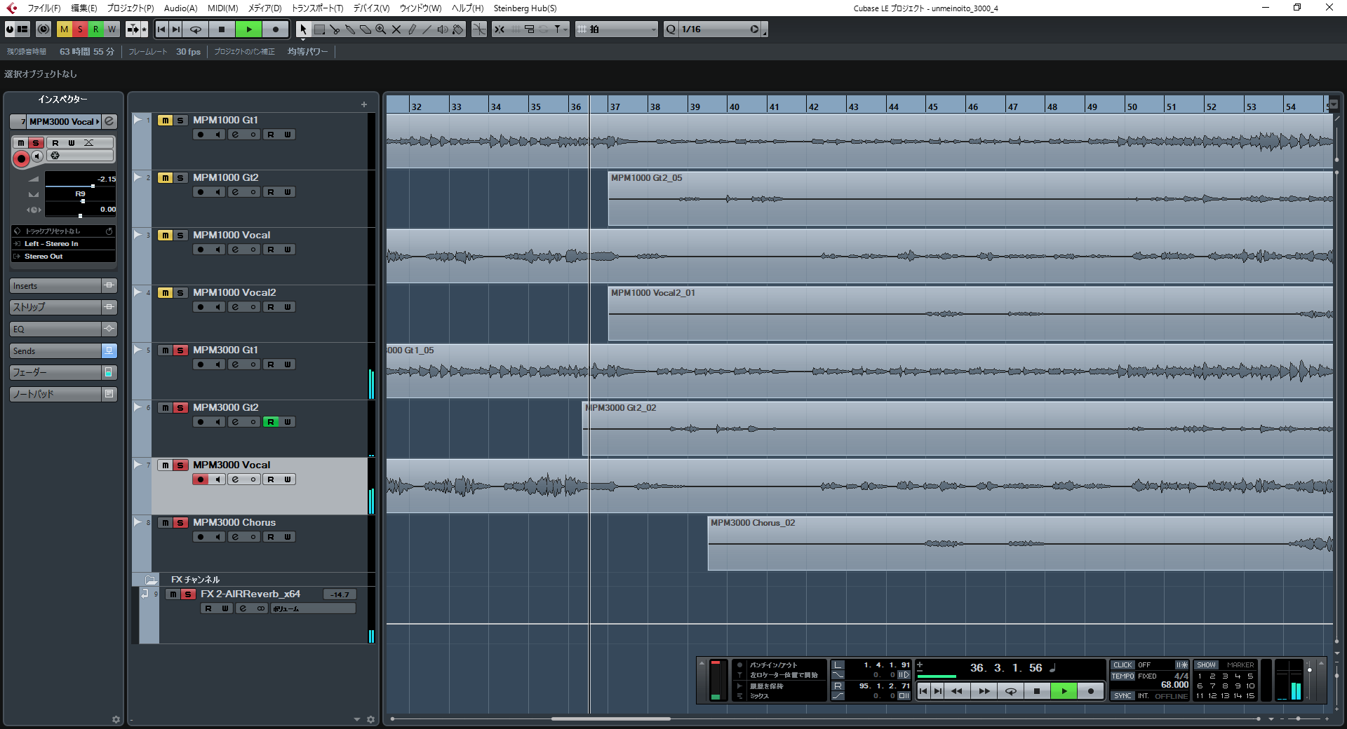Screen dimensions: 1347x729
Task: Open the grid type 拍 dropdown
Action: (x=617, y=29)
